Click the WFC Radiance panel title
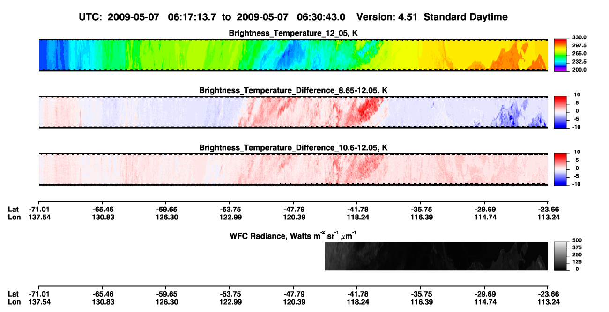The width and height of the screenshot is (609, 312). [x=294, y=235]
